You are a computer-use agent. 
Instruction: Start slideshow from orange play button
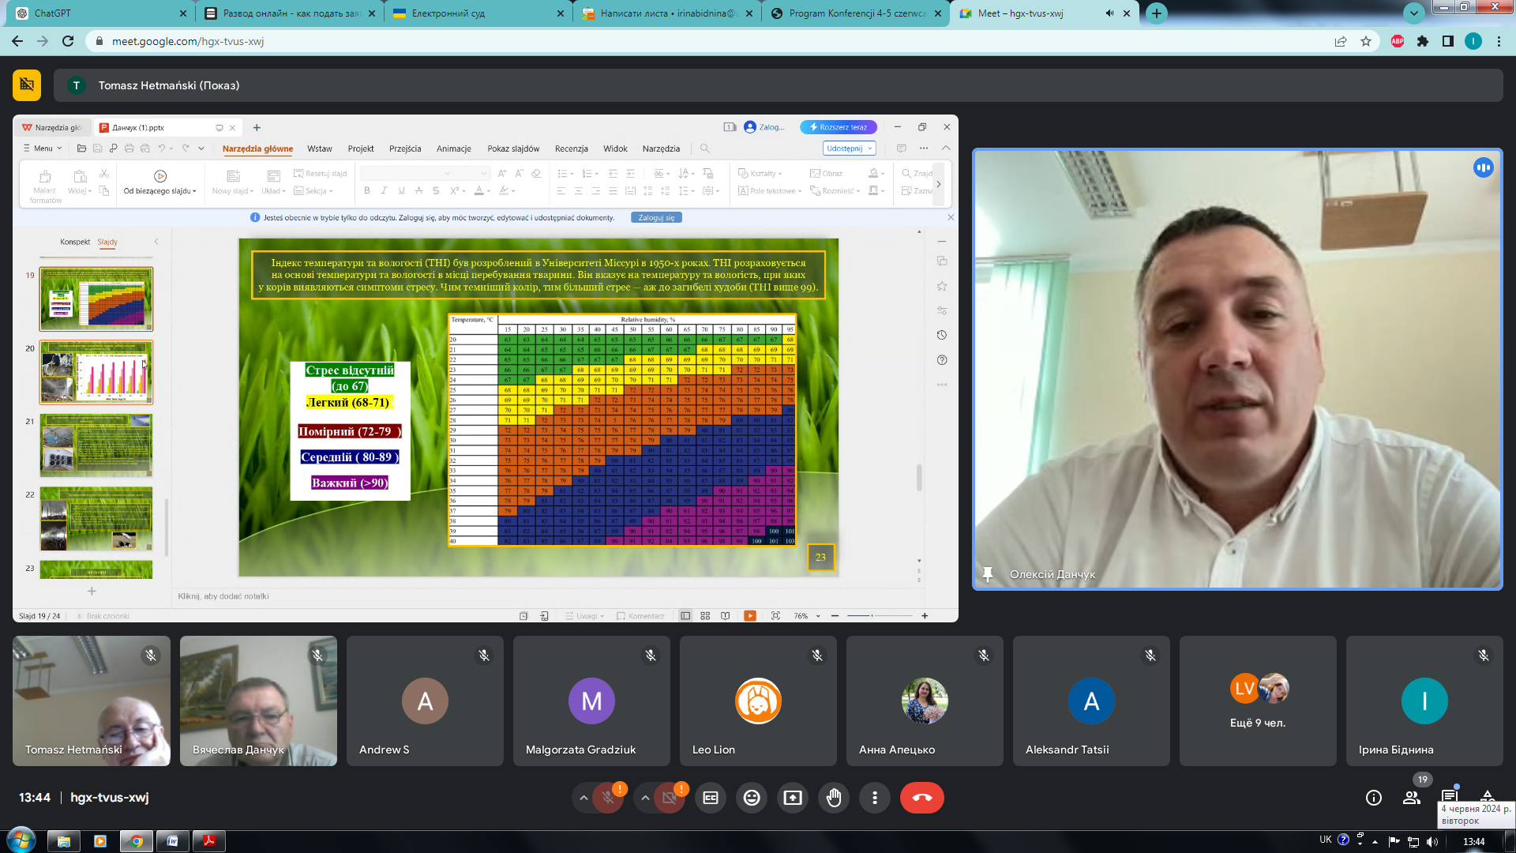click(x=750, y=616)
